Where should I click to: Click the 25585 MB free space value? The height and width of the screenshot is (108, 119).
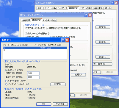[x=32, y=67]
